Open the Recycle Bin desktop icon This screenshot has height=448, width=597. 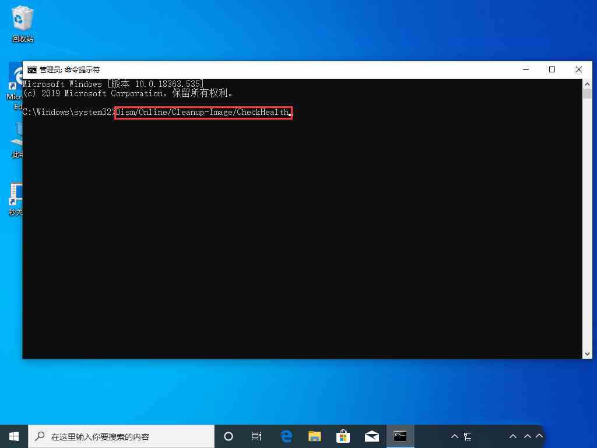pyautogui.click(x=23, y=23)
